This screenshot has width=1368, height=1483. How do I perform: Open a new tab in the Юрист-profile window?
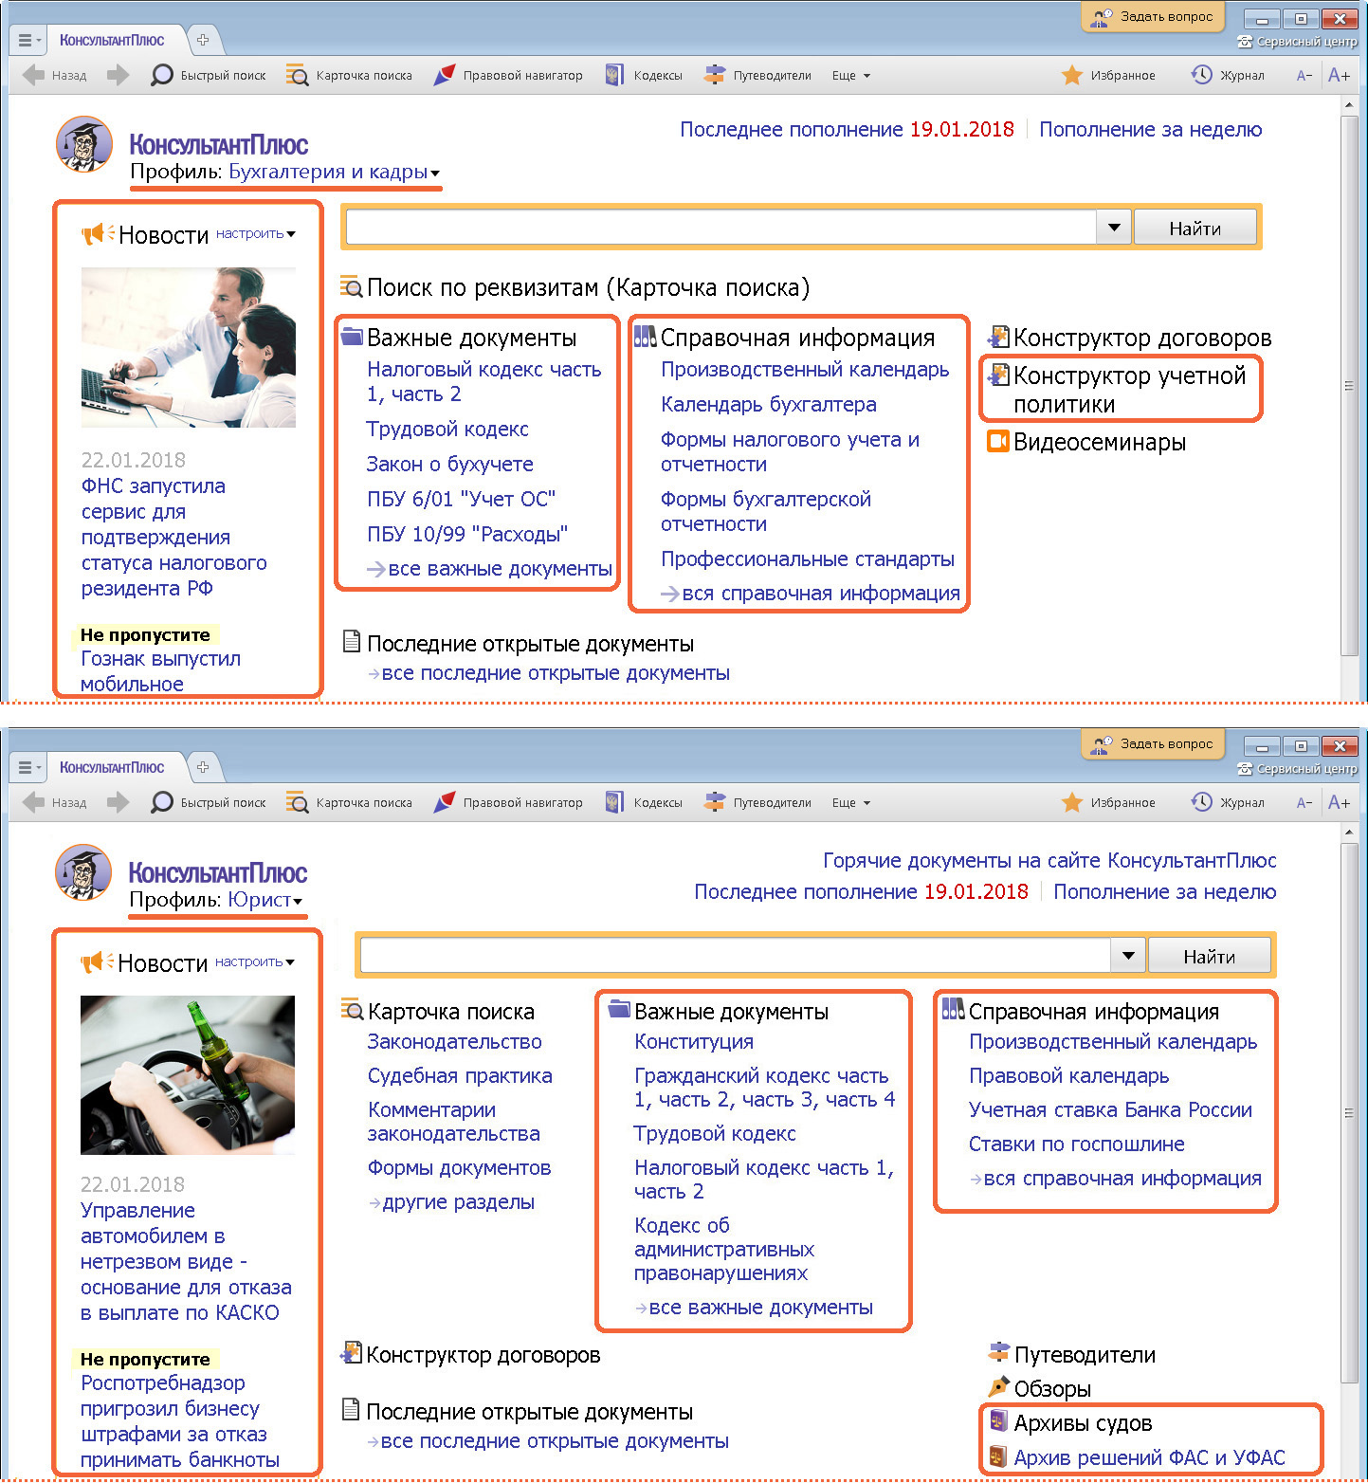202,767
